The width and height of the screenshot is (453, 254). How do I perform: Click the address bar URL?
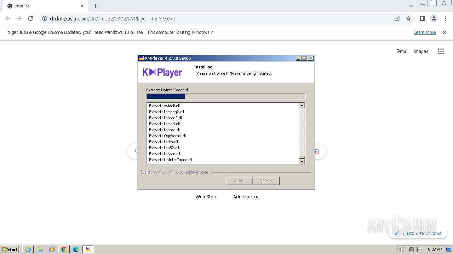click(112, 18)
